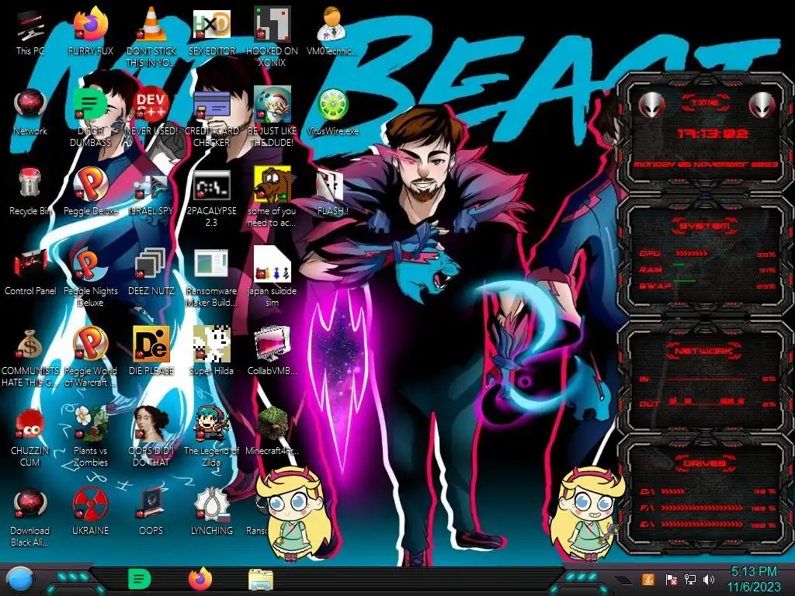Click the network tray icon
Screen dimensions: 795x596
point(690,579)
